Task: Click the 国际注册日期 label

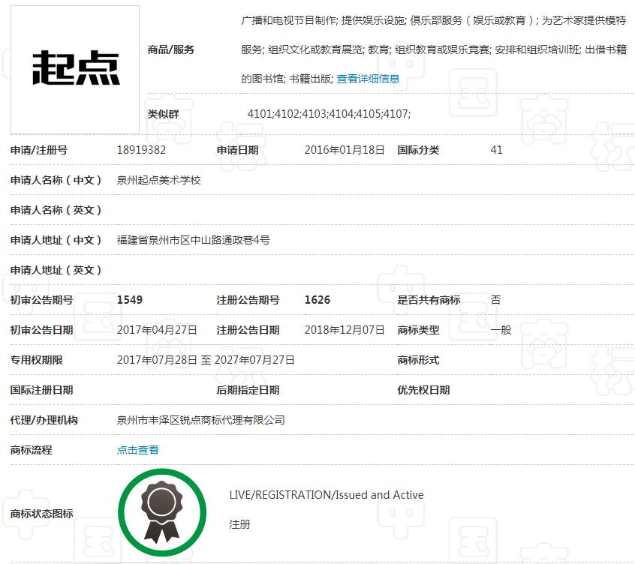Action: tap(42, 390)
